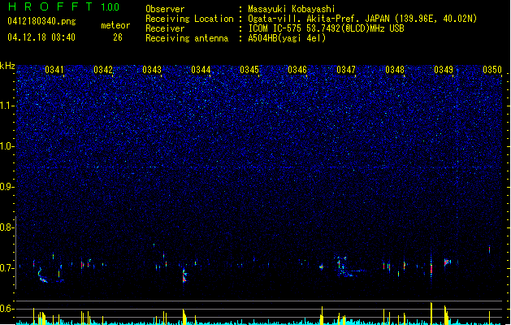Click the curved meteor echo after 0341
511x325 pixels.
tap(43, 276)
